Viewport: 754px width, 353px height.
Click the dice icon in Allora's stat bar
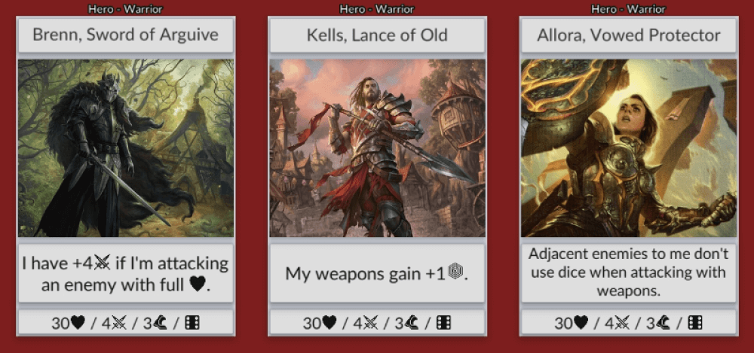pyautogui.click(x=694, y=324)
